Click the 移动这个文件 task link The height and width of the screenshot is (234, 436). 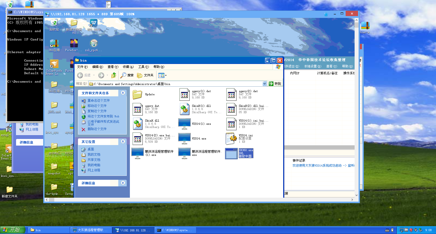97,106
